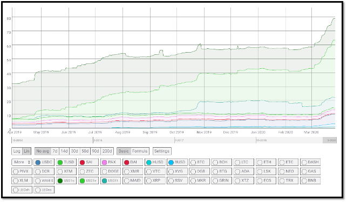
Task: Apply 90d moving average
Action: (96, 151)
